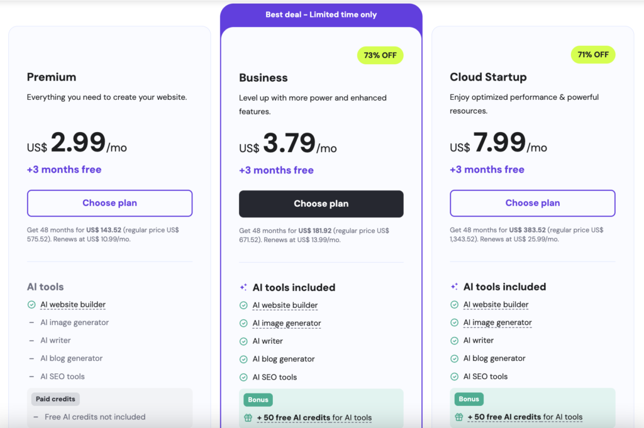Click the Paid credits label in Premium plan
This screenshot has width=644, height=428.
click(x=55, y=399)
